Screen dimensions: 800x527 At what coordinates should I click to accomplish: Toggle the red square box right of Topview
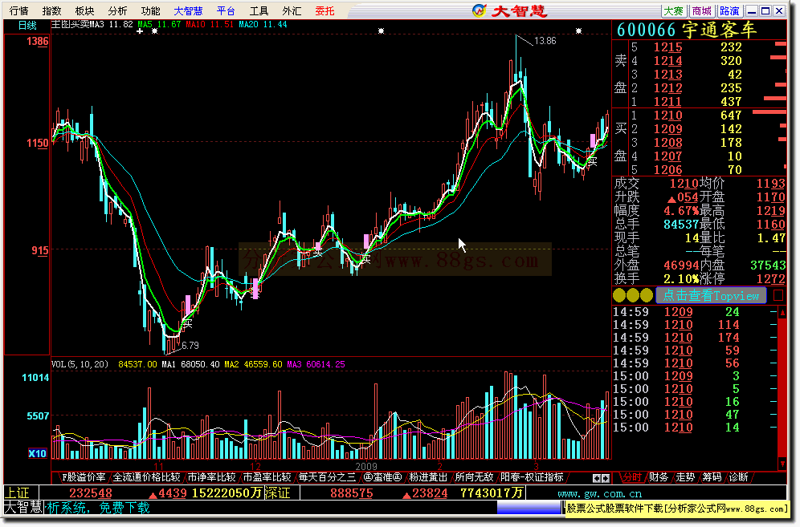[x=778, y=295]
